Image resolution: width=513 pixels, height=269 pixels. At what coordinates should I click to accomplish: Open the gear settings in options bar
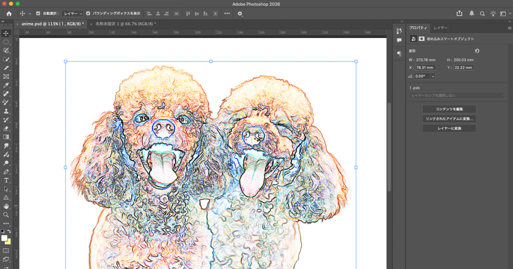click(240, 13)
